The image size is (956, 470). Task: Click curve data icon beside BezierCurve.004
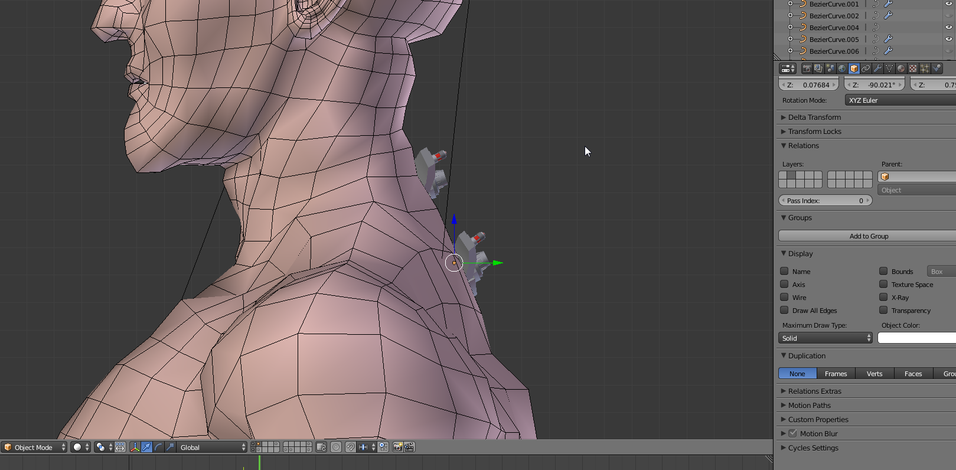pyautogui.click(x=876, y=27)
